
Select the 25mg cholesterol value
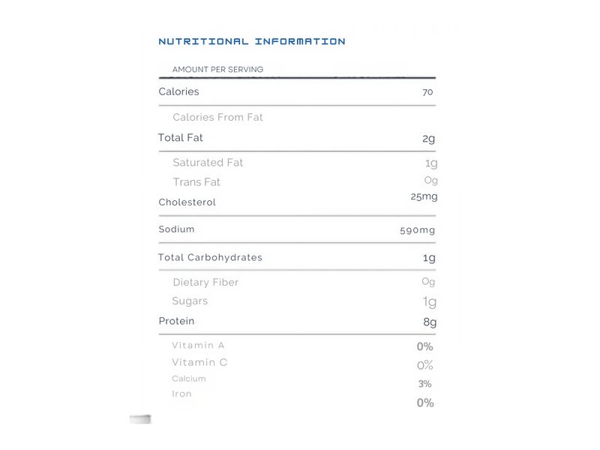tap(424, 196)
